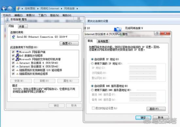This screenshot has height=127, width=180.
Task: Select 使用下面的 DNS 服务器地址 radio button
Action: pyautogui.click(x=92, y=90)
